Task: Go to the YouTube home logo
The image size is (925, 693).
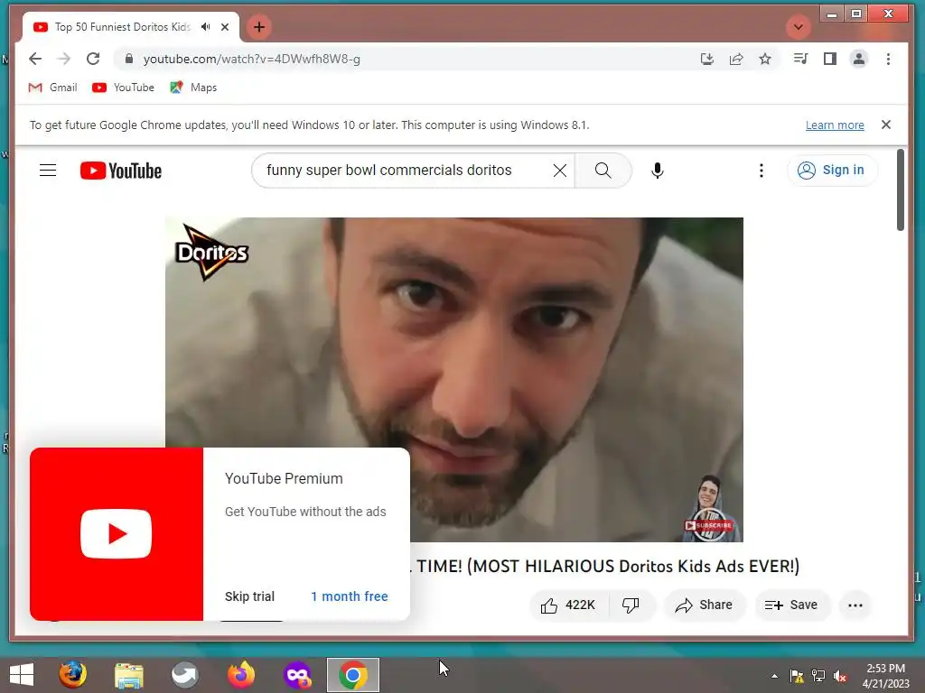Action: coord(121,171)
